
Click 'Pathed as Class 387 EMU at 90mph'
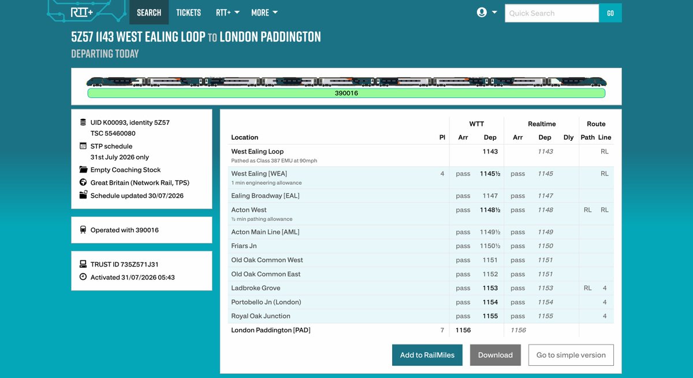click(x=274, y=160)
